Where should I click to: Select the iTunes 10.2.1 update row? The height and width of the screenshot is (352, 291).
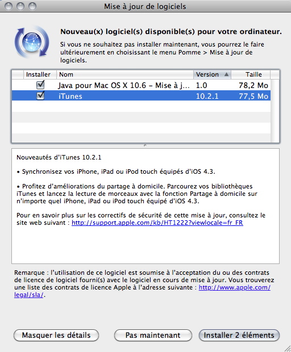[x=141, y=96]
